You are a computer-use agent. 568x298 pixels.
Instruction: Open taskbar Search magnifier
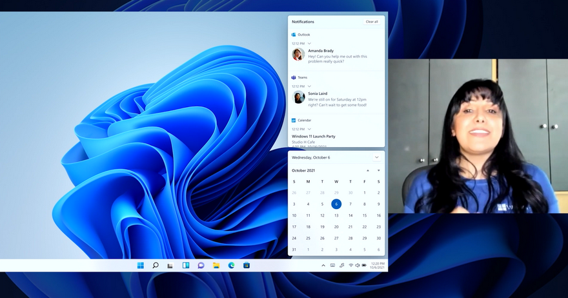(156, 265)
